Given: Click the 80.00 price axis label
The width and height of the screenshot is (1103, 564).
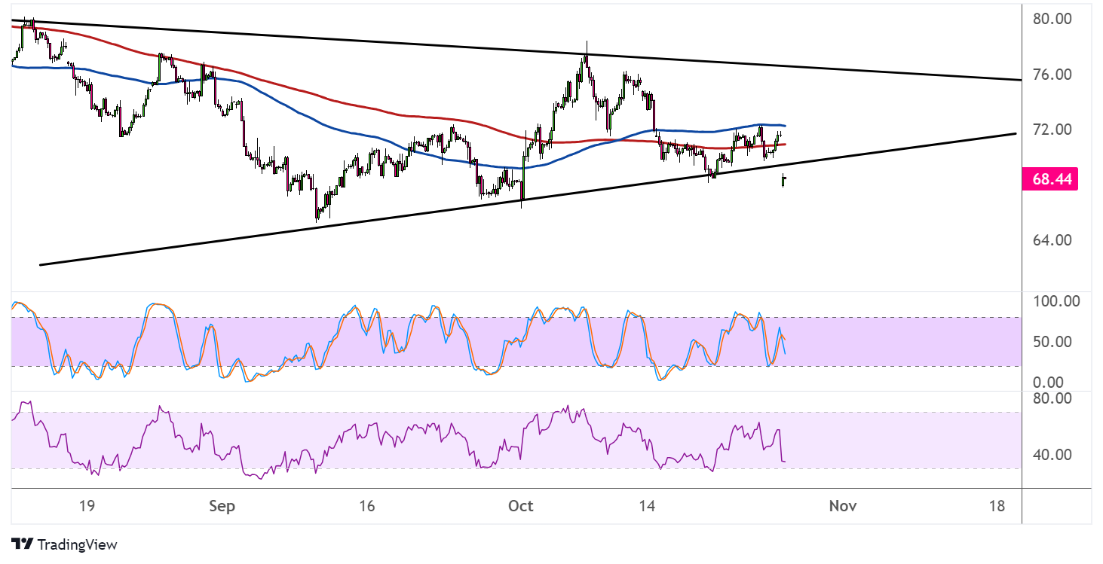Looking at the screenshot, I should coord(1051,18).
